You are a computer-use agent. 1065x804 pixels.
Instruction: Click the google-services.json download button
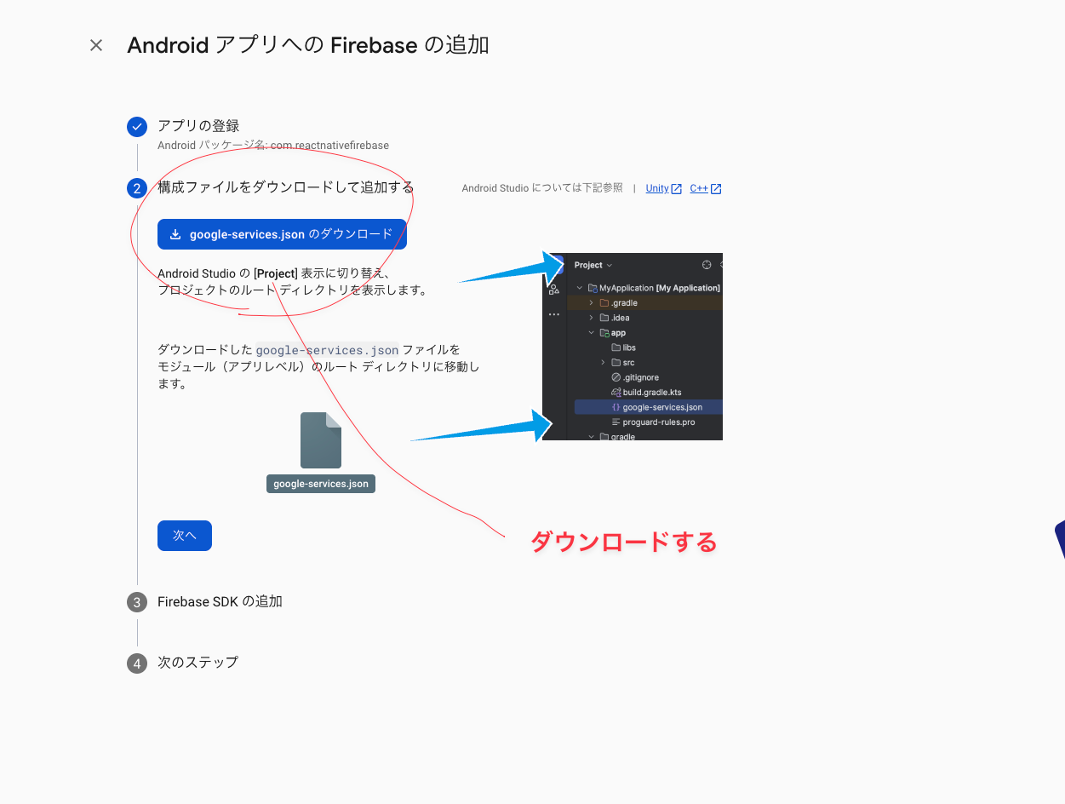pyautogui.click(x=282, y=234)
